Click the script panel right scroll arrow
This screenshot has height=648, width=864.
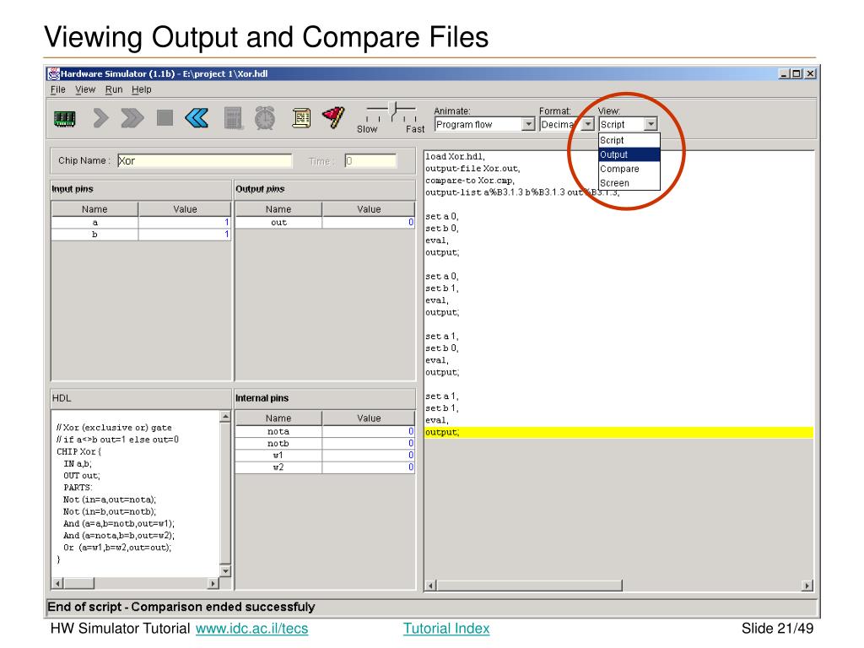[807, 586]
